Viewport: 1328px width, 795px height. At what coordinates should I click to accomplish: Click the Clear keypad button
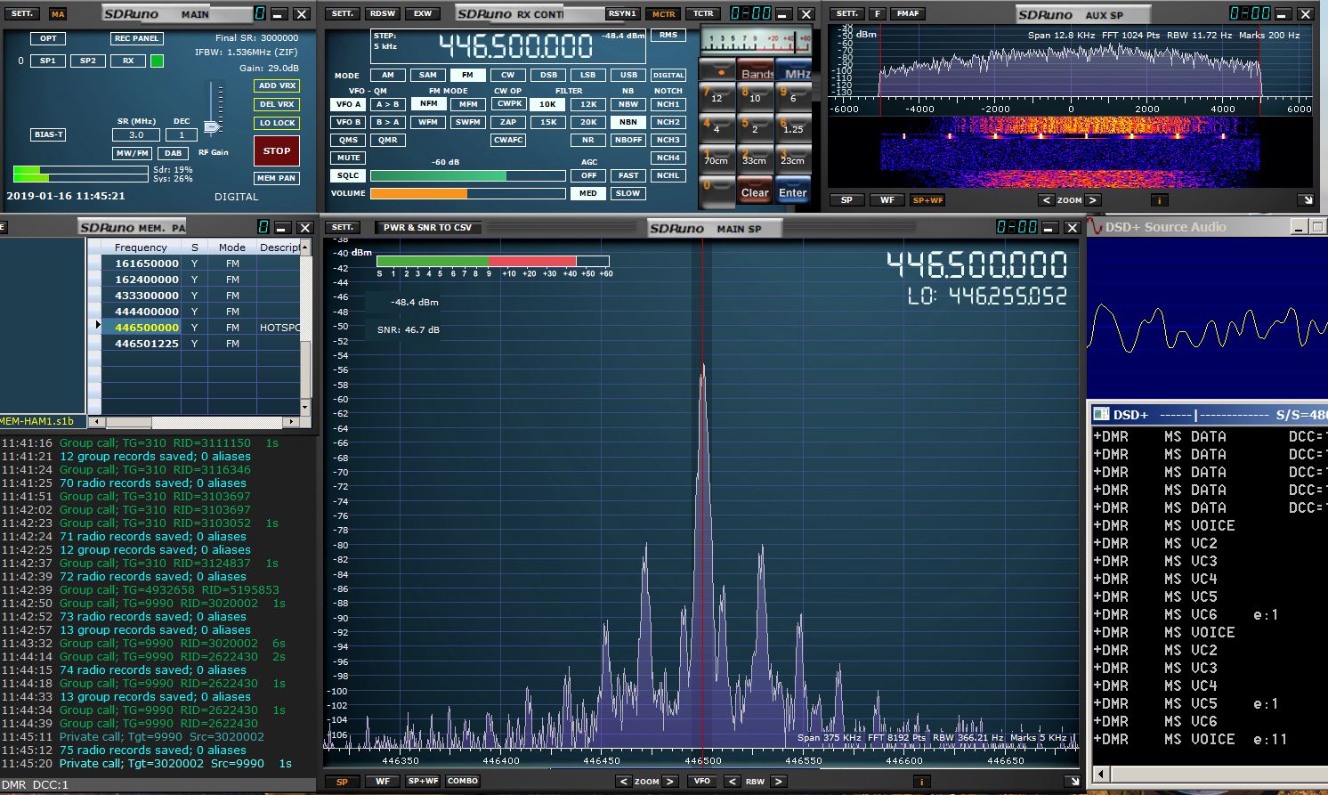pyautogui.click(x=755, y=191)
